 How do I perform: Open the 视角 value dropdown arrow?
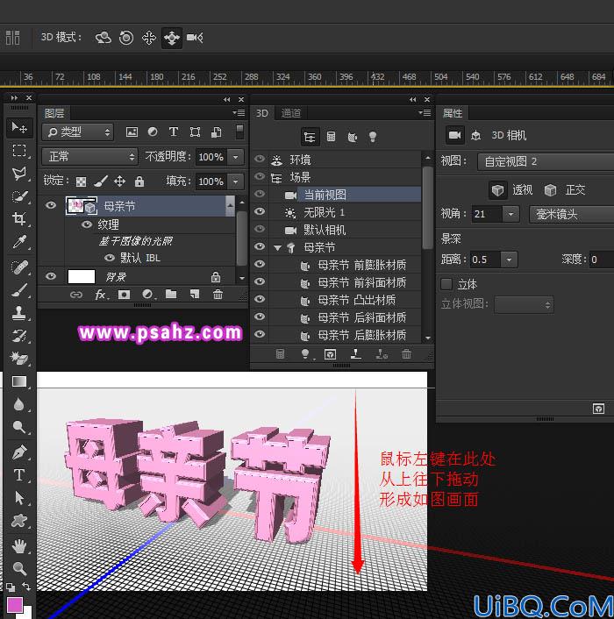(511, 214)
